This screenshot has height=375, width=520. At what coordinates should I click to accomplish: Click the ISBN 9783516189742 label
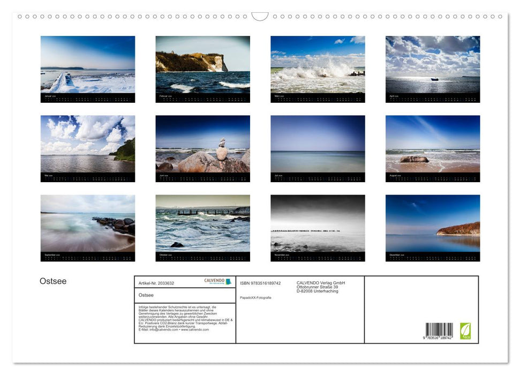260,283
